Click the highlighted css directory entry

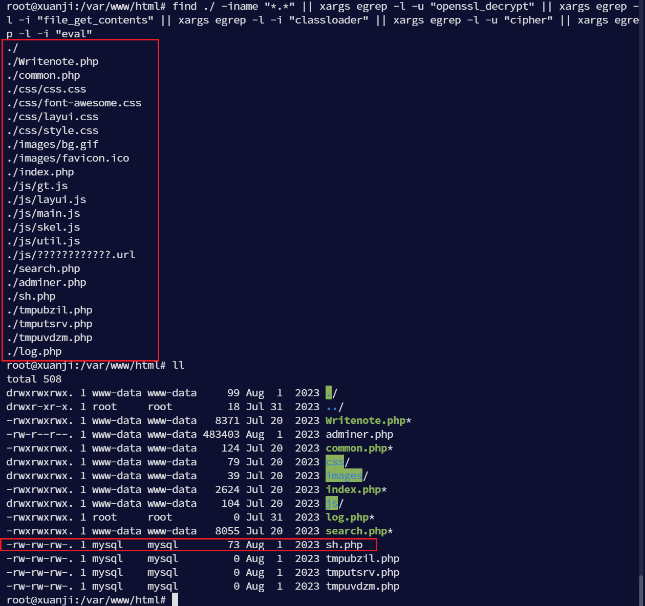tap(335, 462)
